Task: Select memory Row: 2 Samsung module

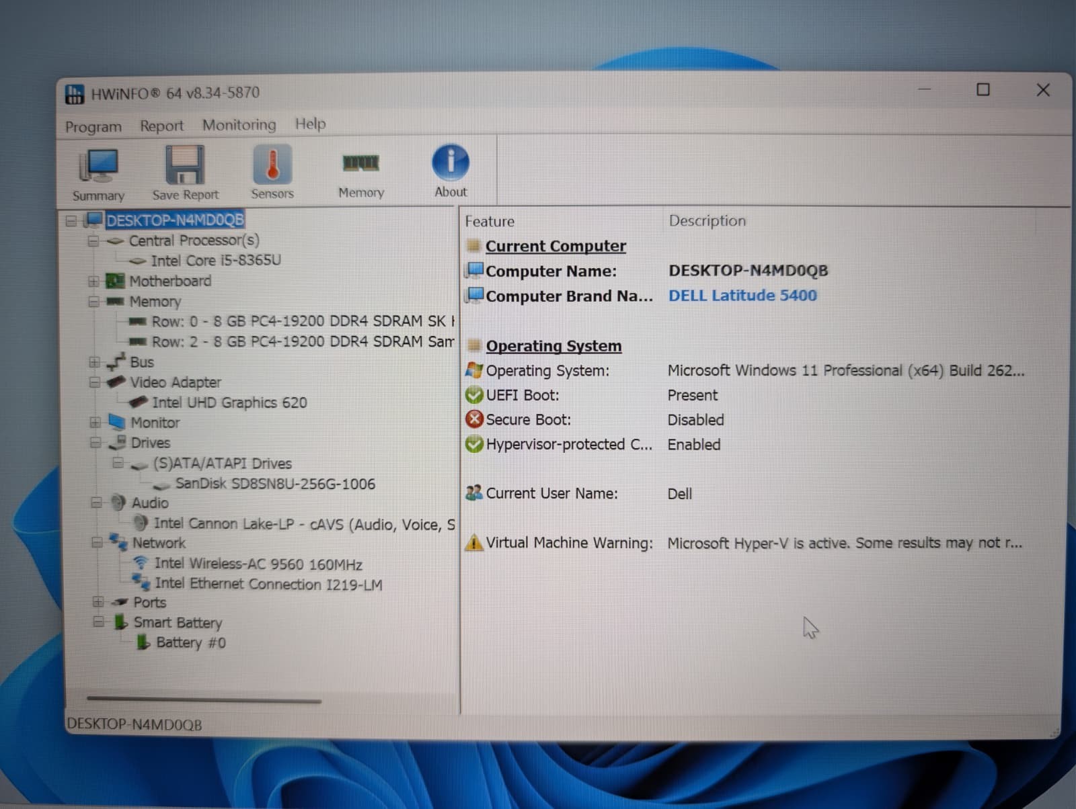Action: [x=303, y=341]
